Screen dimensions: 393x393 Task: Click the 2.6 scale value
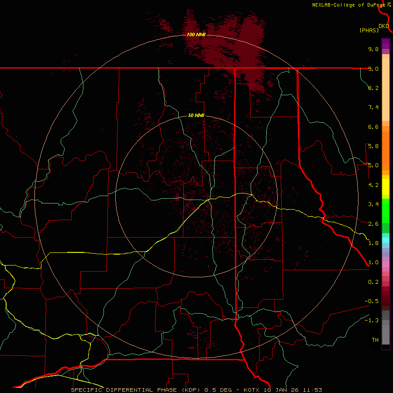[373, 224]
